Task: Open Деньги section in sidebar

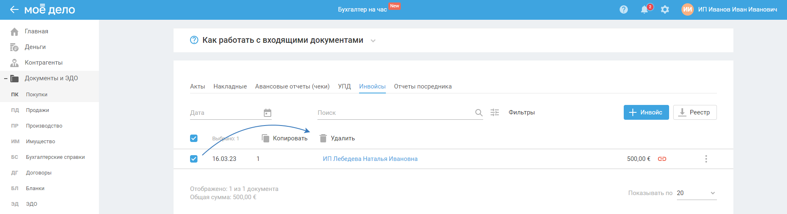Action: (x=35, y=47)
